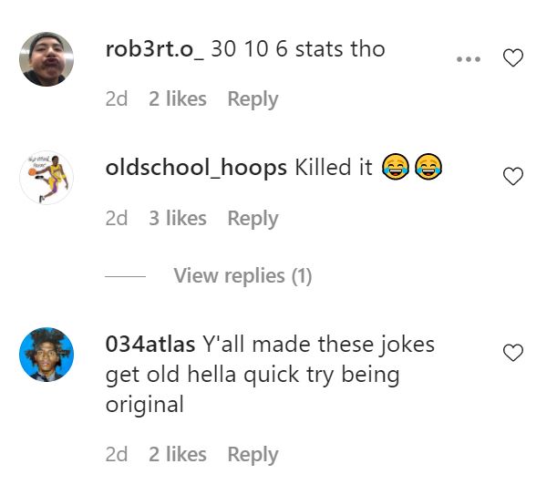Reply to oldschool_hoops' comment
Screen dimensions: 557x495
[x=253, y=218]
